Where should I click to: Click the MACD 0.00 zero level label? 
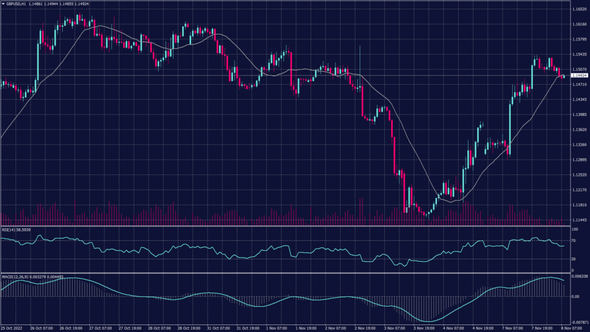pyautogui.click(x=574, y=297)
